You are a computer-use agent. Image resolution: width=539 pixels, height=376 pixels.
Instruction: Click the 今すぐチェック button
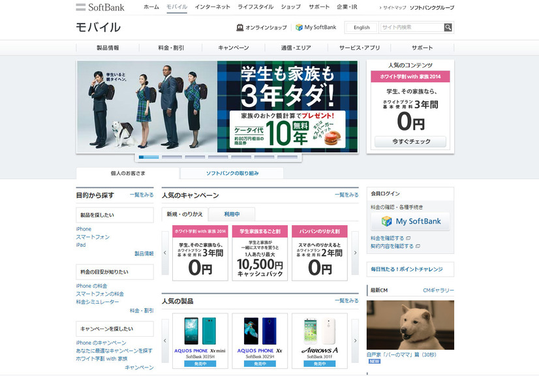pyautogui.click(x=410, y=142)
